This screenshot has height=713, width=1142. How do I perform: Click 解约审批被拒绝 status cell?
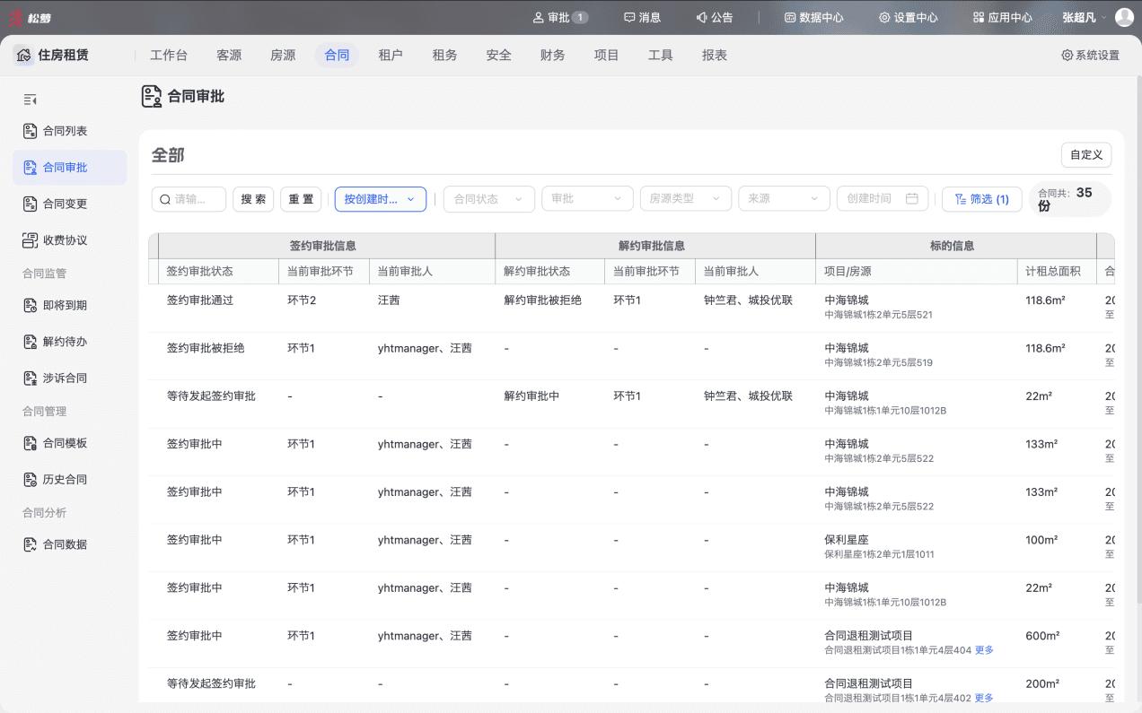click(543, 300)
